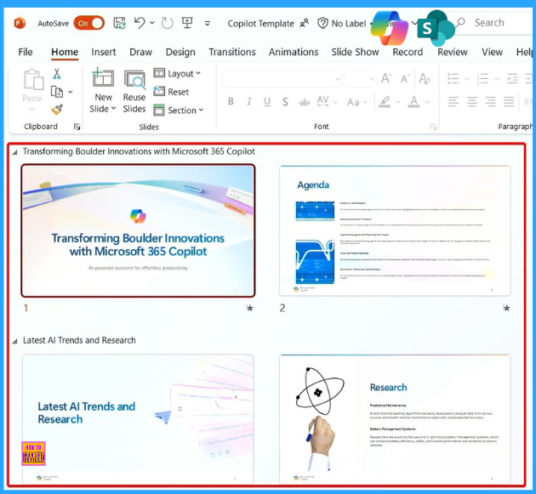Toggle Align Right paragraph

[490, 101]
